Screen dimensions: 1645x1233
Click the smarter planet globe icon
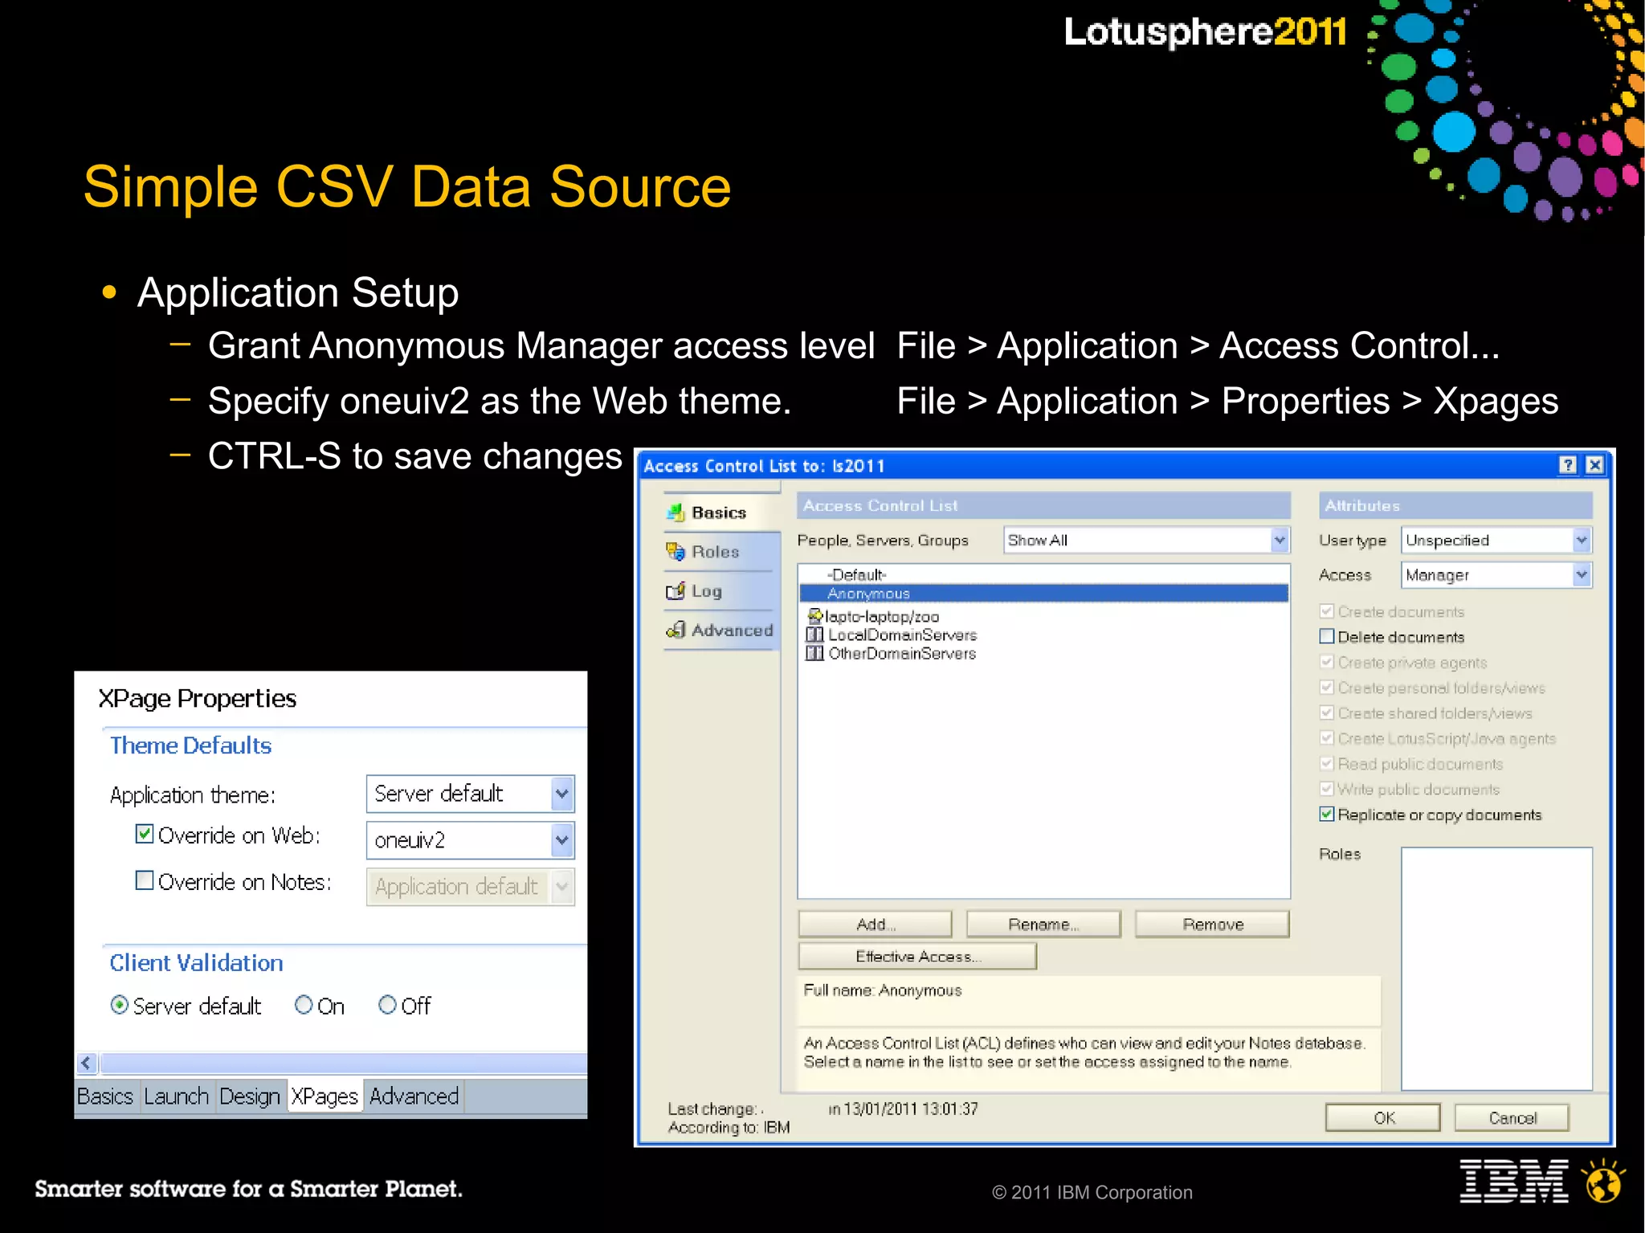1603,1181
